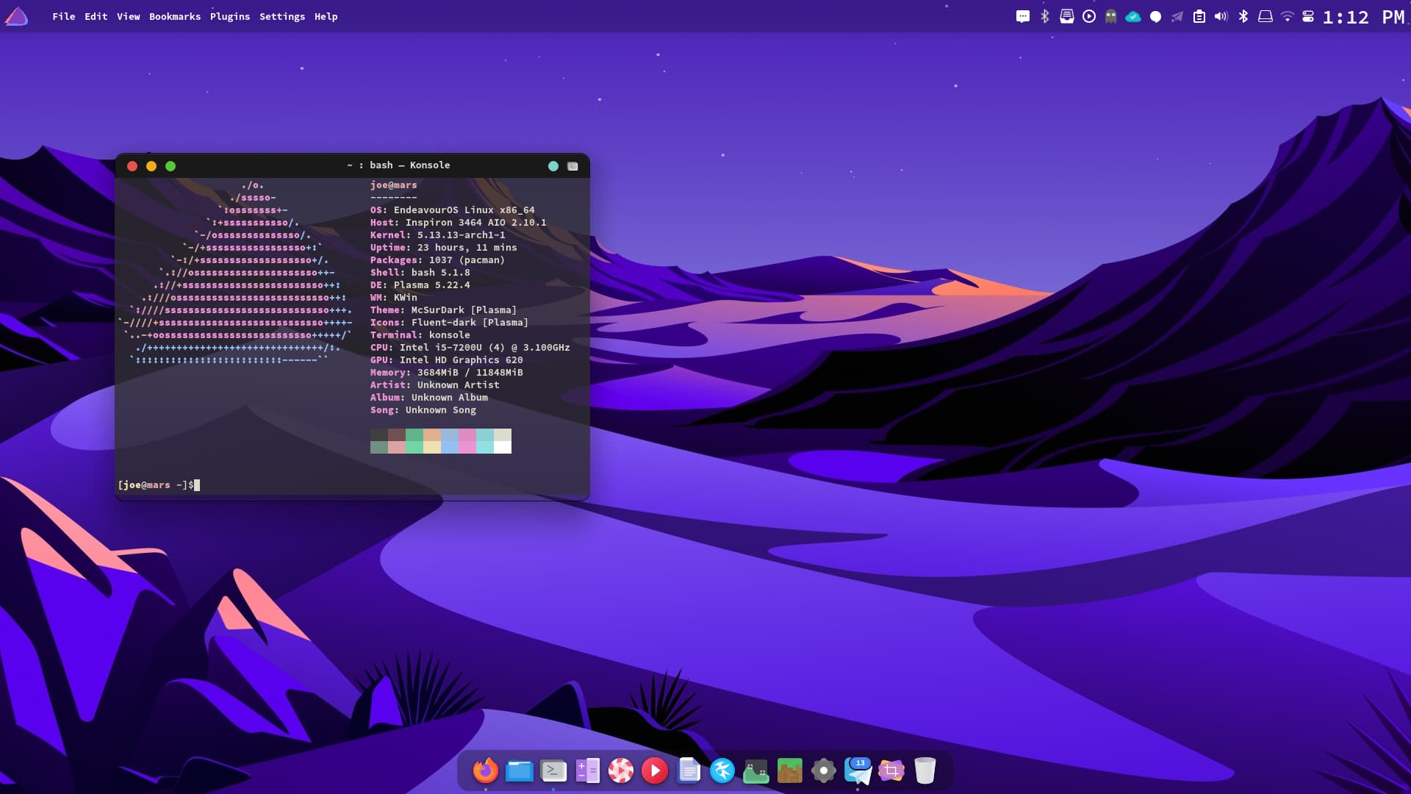Open Telegram with 13 badge in dock
The image size is (1411, 794).
point(858,770)
